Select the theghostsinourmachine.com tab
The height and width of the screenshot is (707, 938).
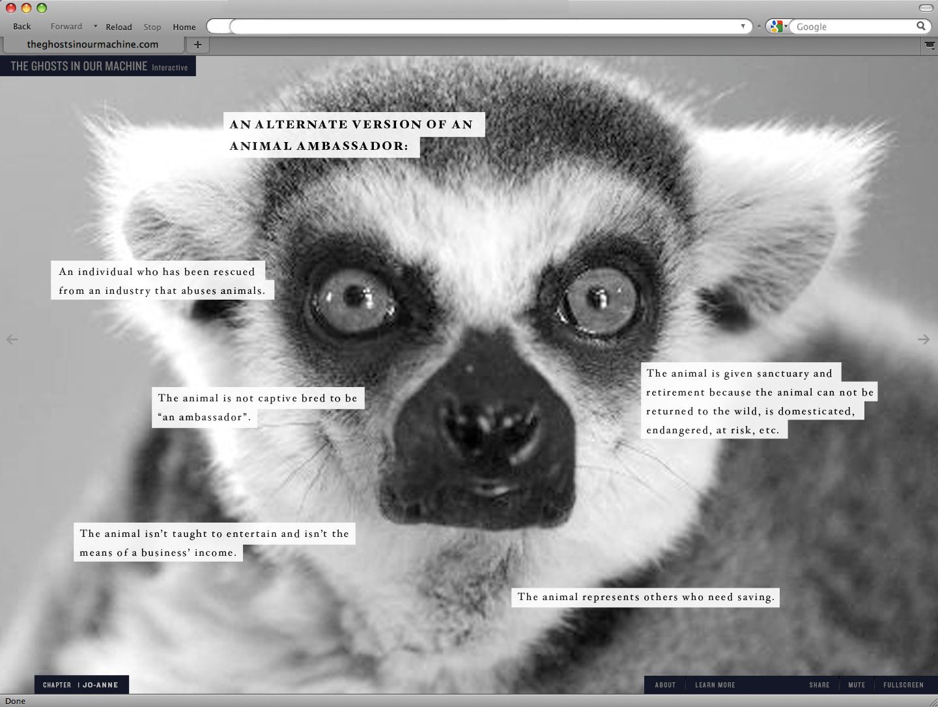[92, 44]
